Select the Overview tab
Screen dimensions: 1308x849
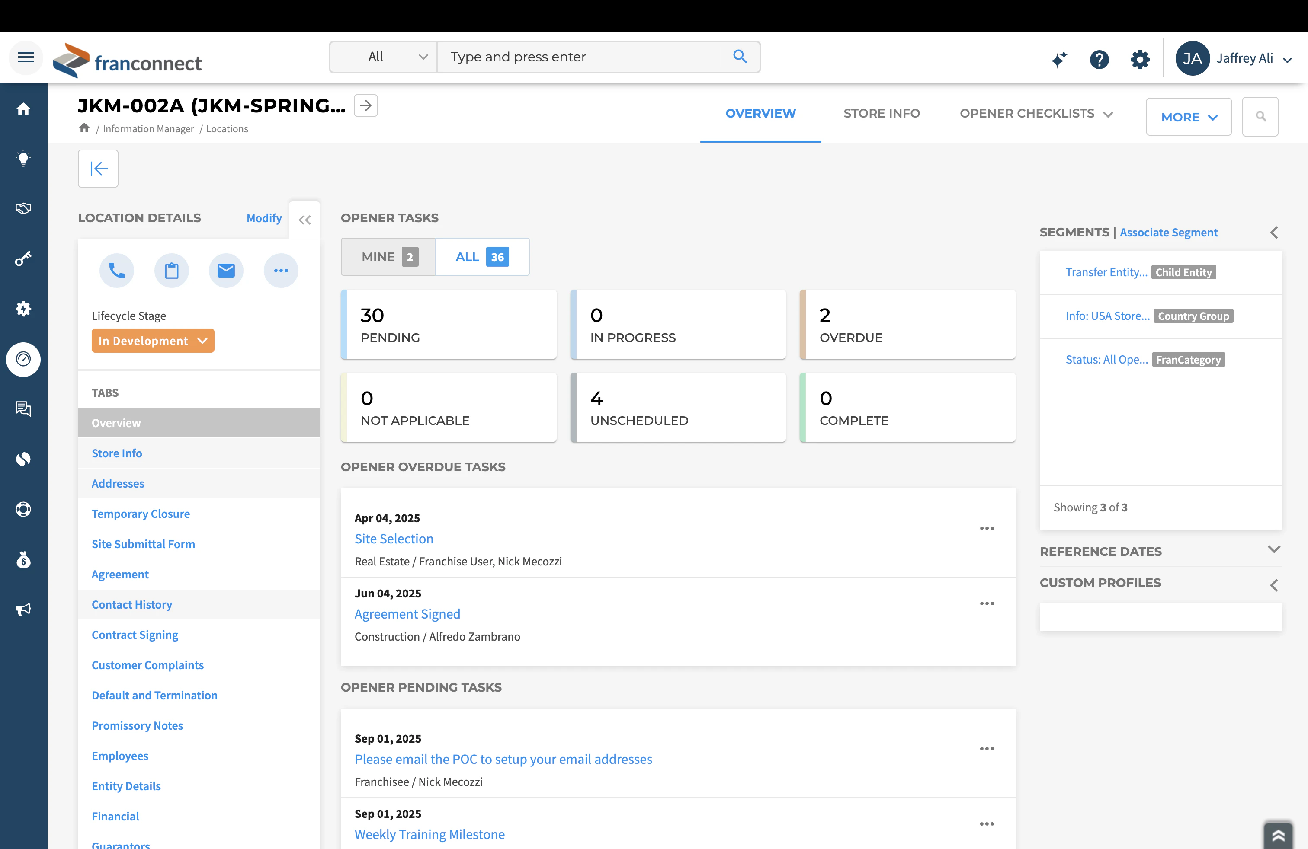(x=760, y=113)
